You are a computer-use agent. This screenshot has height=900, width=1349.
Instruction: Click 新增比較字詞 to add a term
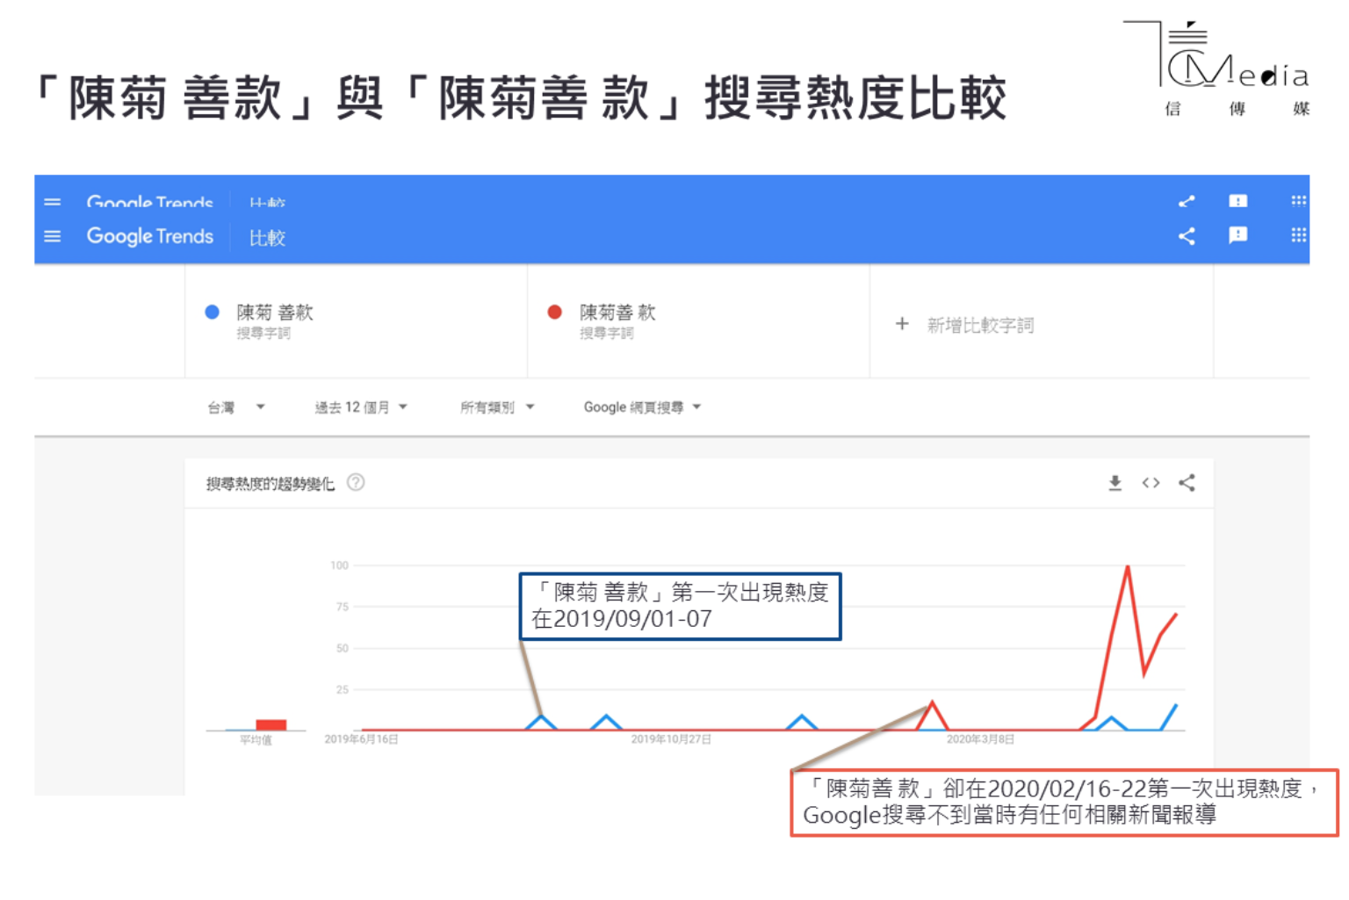point(980,326)
